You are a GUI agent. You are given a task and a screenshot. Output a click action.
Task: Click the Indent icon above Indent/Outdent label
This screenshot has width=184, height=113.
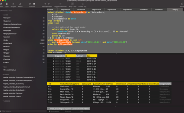(x=45, y=4)
